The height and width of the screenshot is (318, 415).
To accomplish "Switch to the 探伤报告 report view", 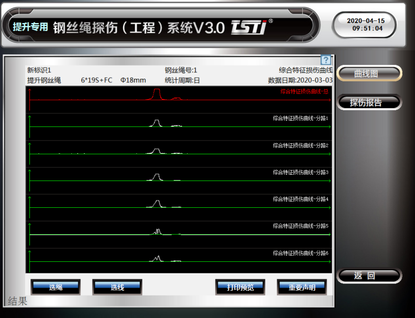I will (x=369, y=103).
